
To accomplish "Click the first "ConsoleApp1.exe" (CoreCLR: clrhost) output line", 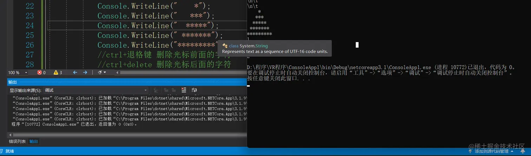I will click(130, 99).
